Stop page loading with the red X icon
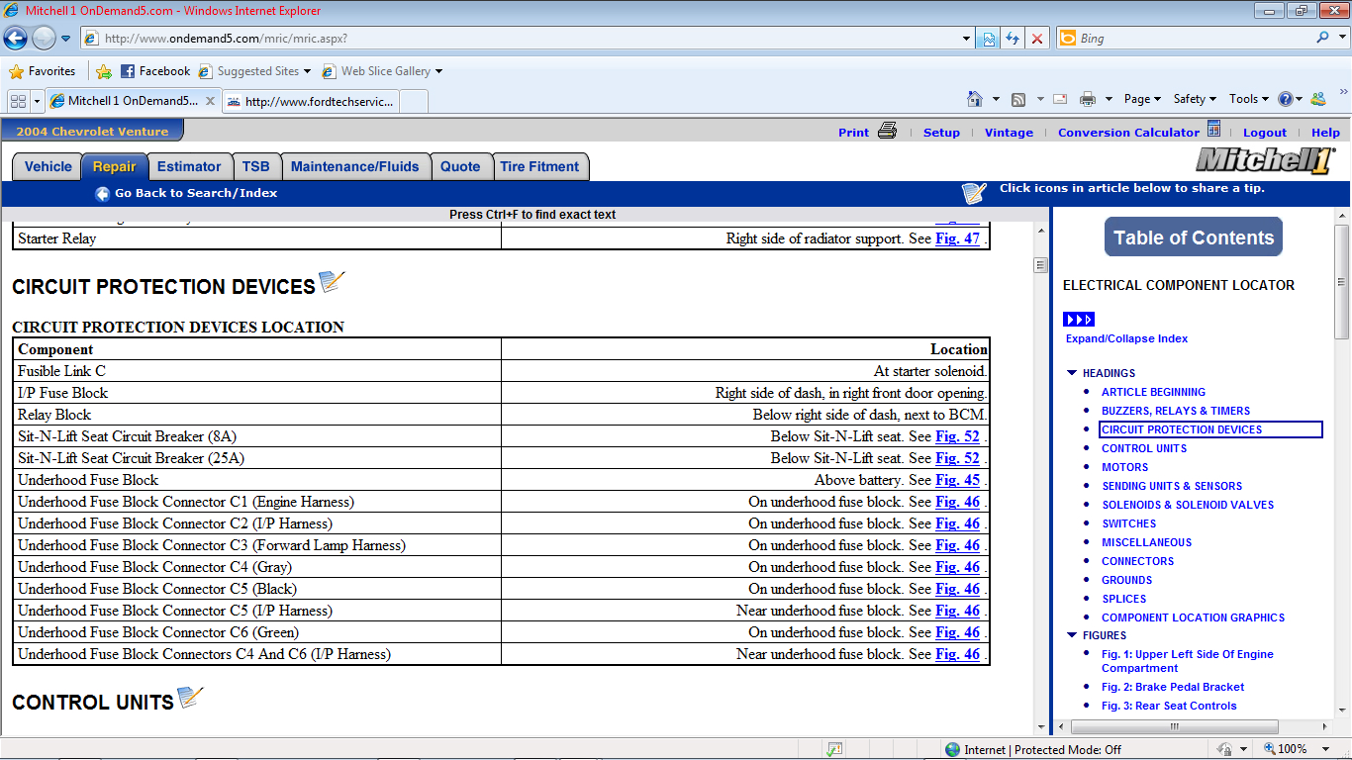 pos(1037,39)
